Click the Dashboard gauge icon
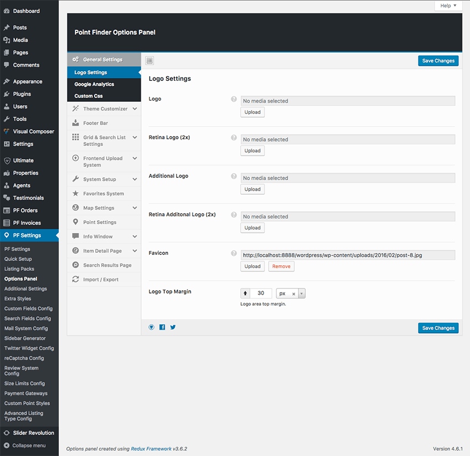Image resolution: width=470 pixels, height=456 pixels. (x=7, y=11)
